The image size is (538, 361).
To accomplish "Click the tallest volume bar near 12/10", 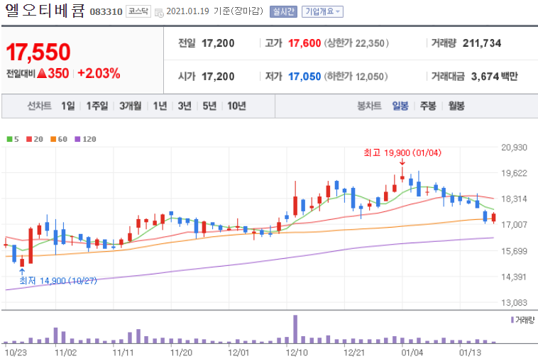I will 295,329.
